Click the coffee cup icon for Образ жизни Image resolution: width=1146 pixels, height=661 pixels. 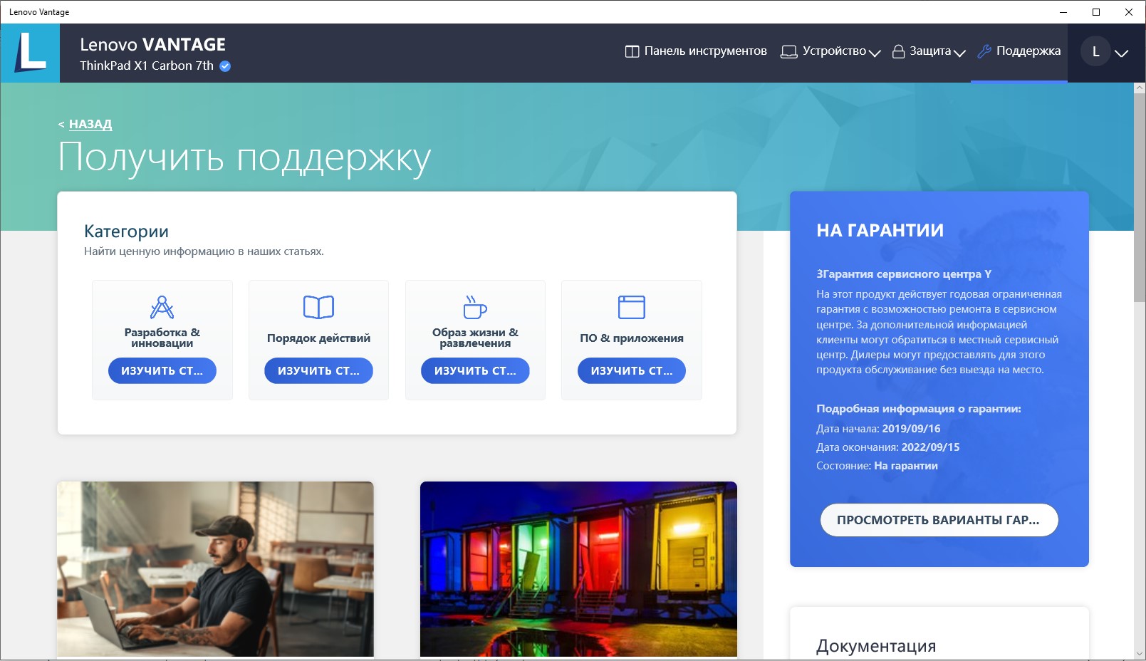click(x=475, y=307)
